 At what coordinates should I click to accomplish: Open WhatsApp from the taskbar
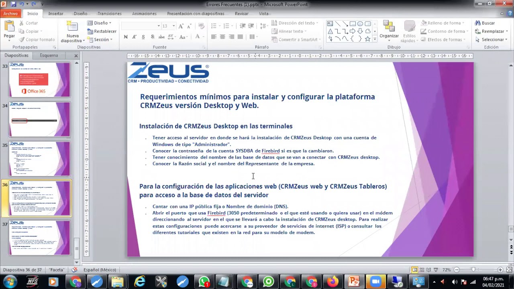204,282
